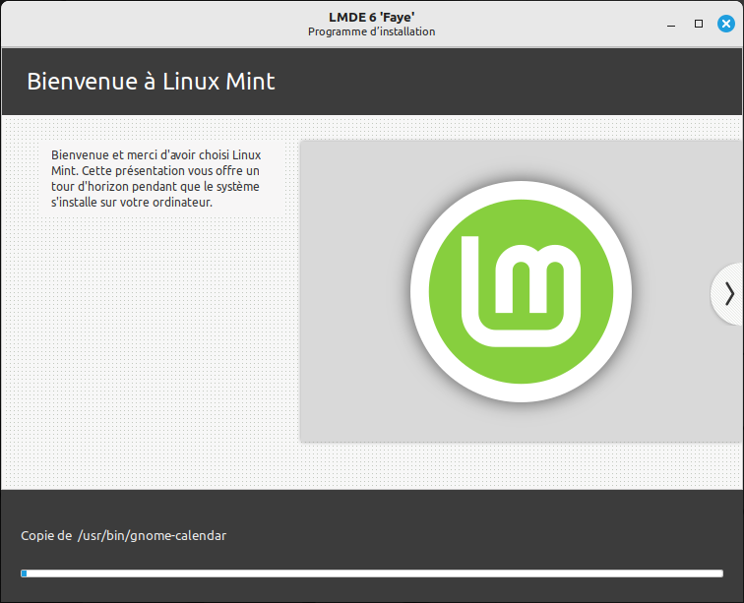Click the 'Programme d'installation' subtitle
The image size is (744, 603).
point(372,31)
